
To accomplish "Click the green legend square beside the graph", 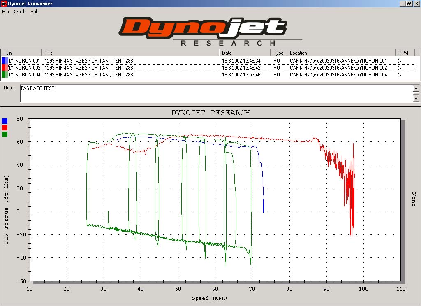I will tap(5, 134).
